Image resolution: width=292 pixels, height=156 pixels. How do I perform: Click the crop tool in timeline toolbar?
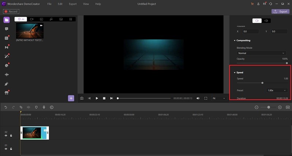pyautogui.click(x=21, y=107)
